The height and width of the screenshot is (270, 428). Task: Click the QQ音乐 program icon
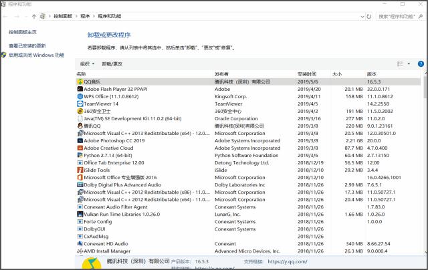coord(80,82)
